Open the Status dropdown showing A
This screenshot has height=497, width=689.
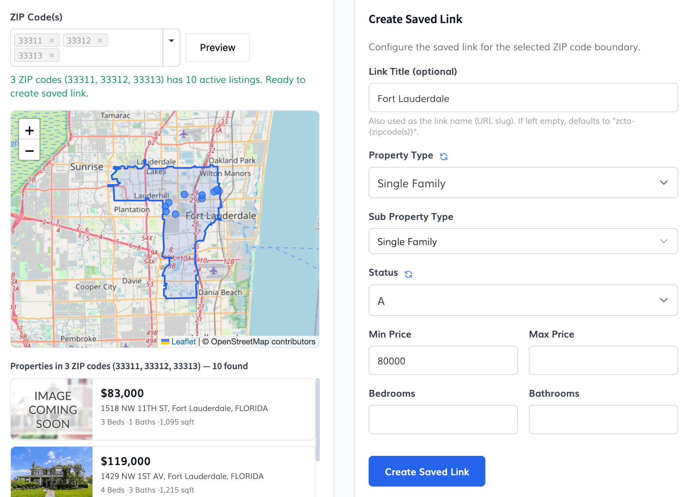523,300
